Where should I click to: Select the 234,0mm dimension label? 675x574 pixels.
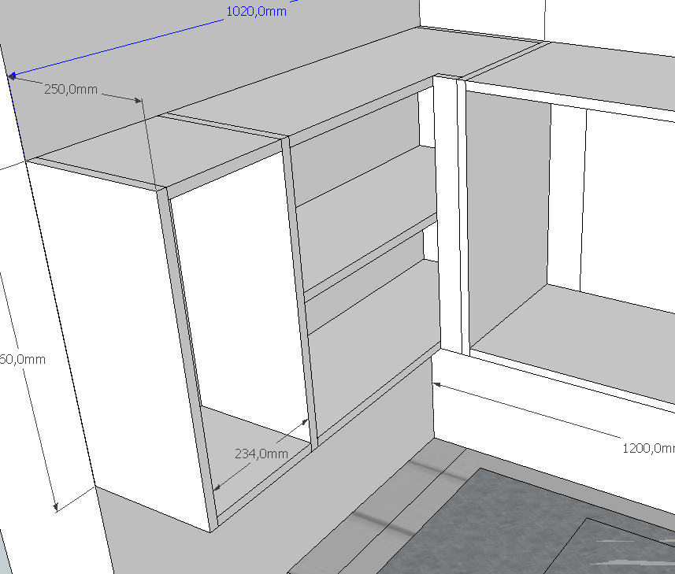tap(261, 454)
